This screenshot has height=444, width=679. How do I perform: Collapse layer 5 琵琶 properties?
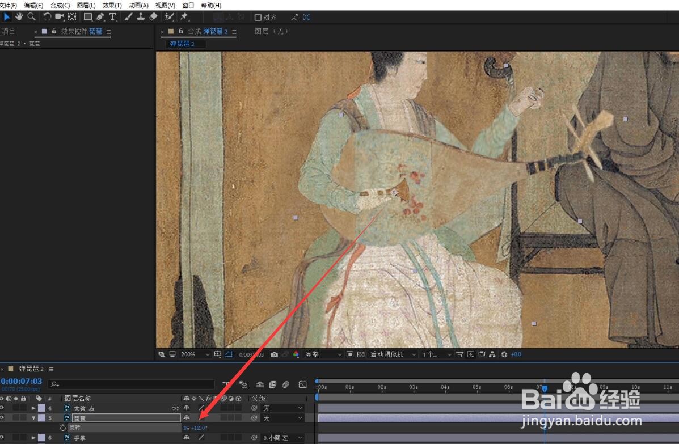[x=33, y=418]
